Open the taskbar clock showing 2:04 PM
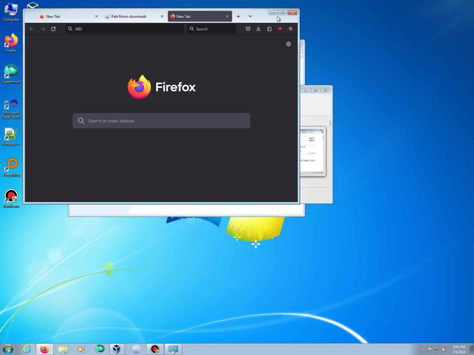 tap(459, 349)
